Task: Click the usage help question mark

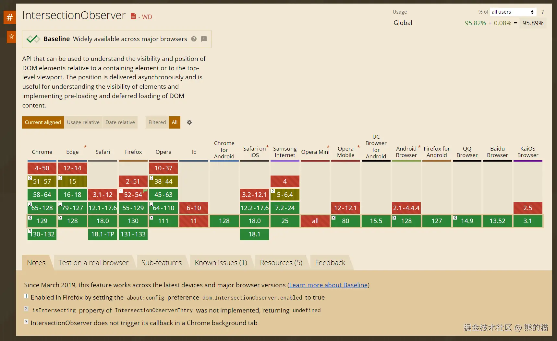Action: point(542,12)
